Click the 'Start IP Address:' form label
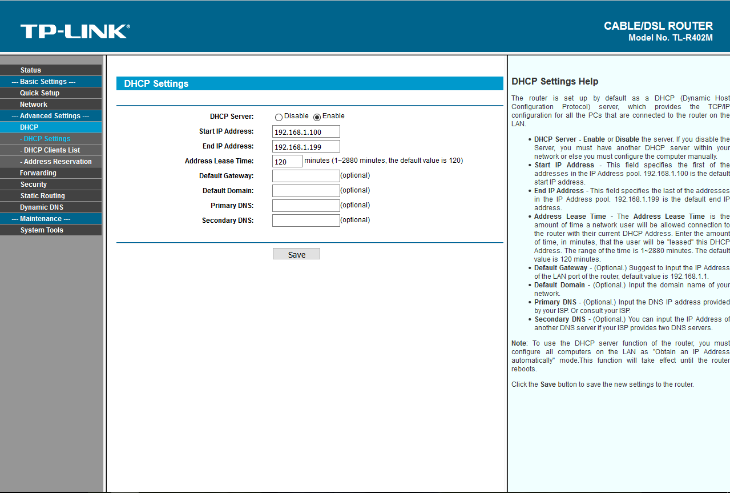The image size is (730, 493). (x=226, y=131)
